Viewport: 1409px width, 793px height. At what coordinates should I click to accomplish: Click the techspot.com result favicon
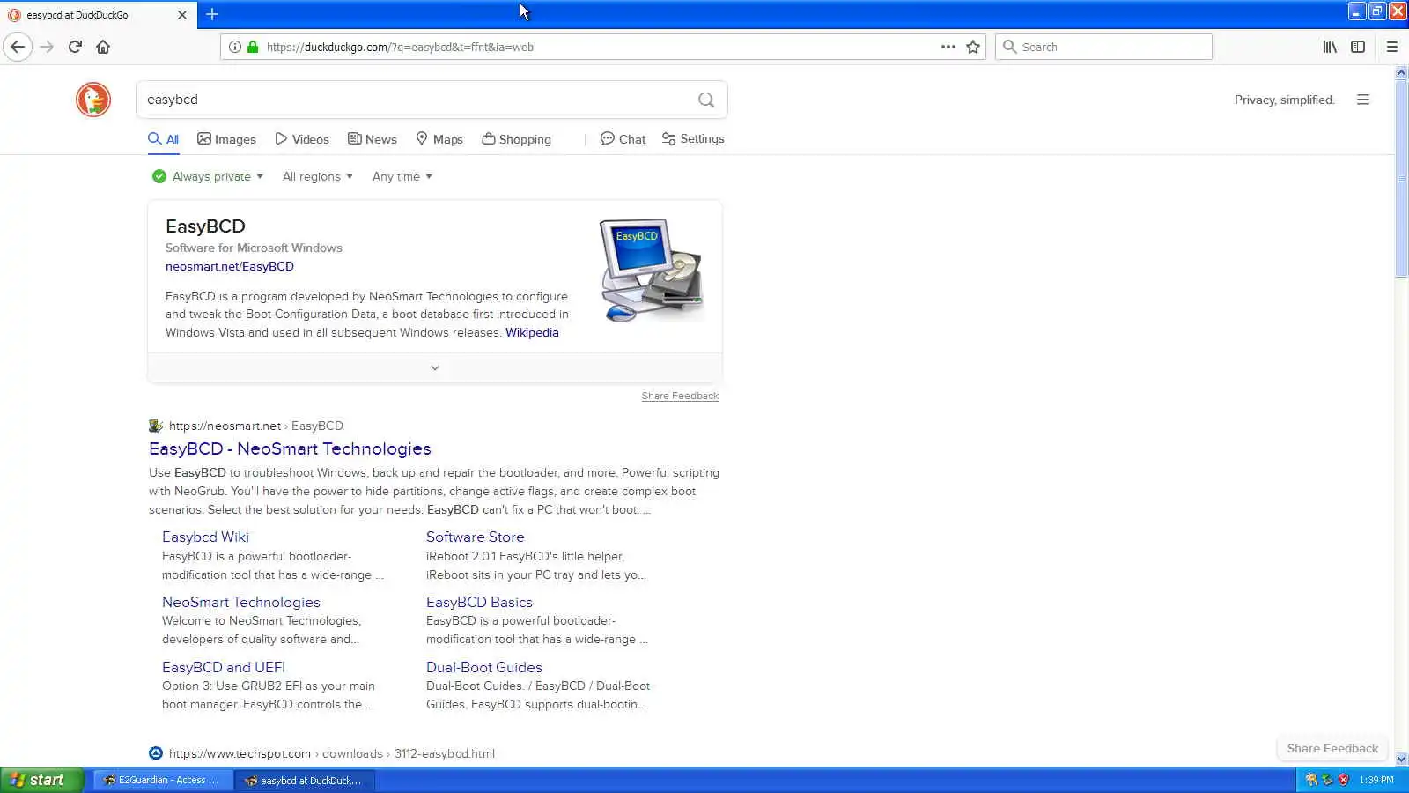(156, 753)
